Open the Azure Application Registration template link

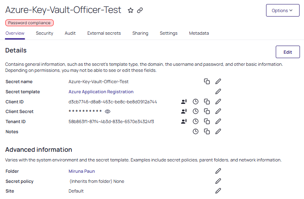101,92
